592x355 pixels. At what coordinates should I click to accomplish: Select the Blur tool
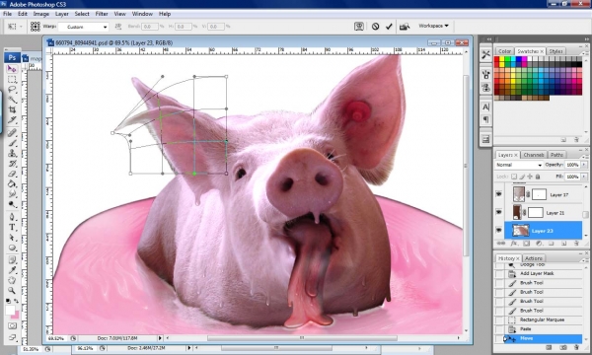(12, 194)
